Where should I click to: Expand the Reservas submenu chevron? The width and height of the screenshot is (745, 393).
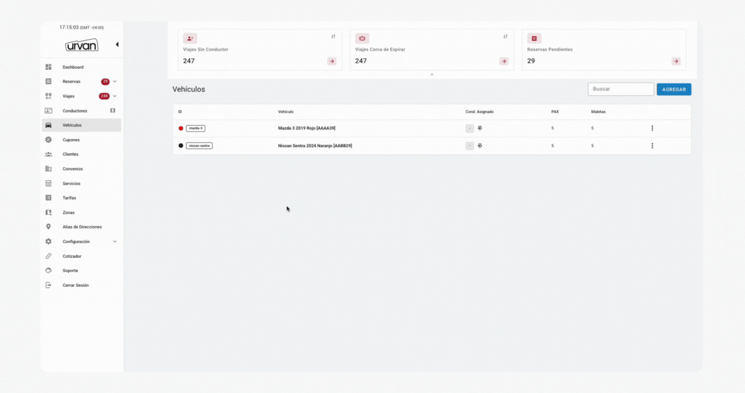click(115, 82)
